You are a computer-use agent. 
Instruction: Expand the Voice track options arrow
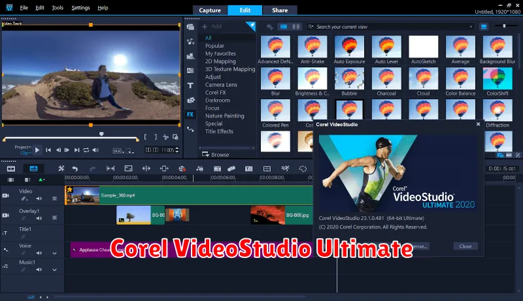pos(54,253)
